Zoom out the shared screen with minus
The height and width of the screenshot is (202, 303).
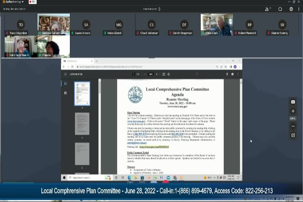[x=293, y=126]
